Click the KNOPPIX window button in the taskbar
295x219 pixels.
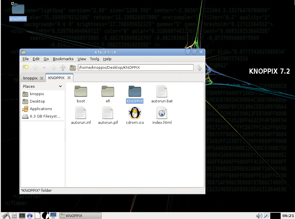(x=81, y=216)
